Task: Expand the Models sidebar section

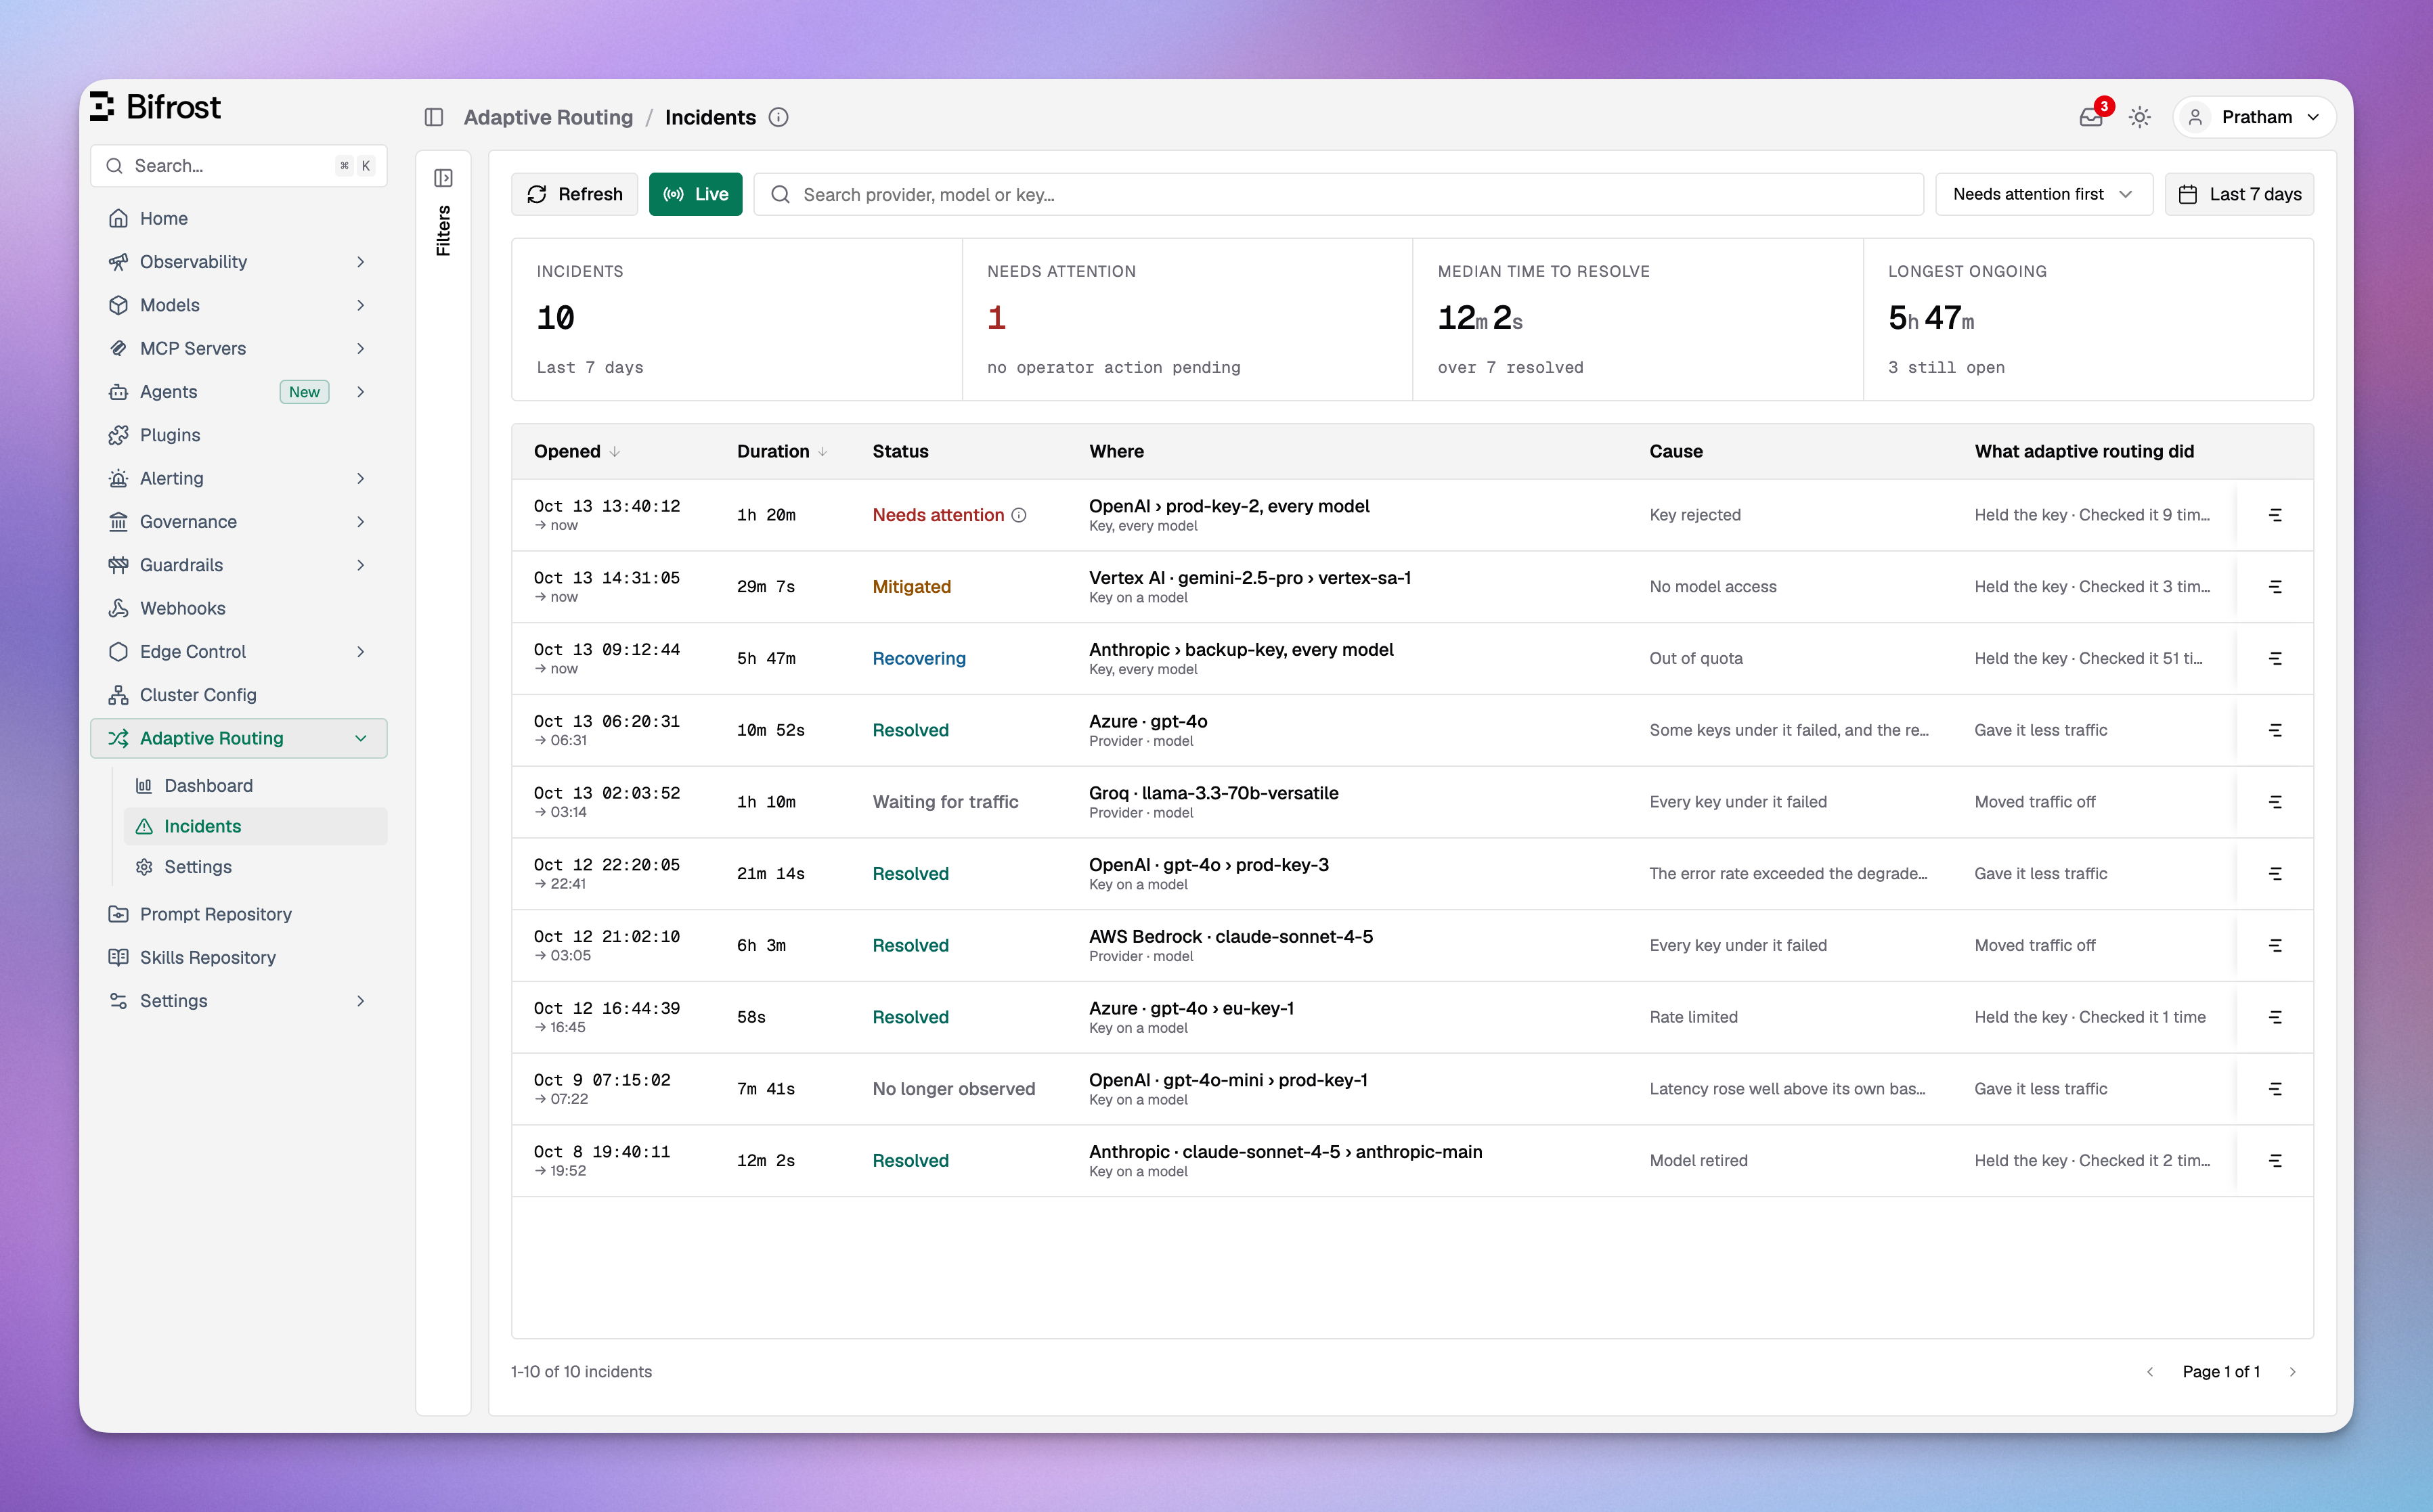Action: click(238, 305)
